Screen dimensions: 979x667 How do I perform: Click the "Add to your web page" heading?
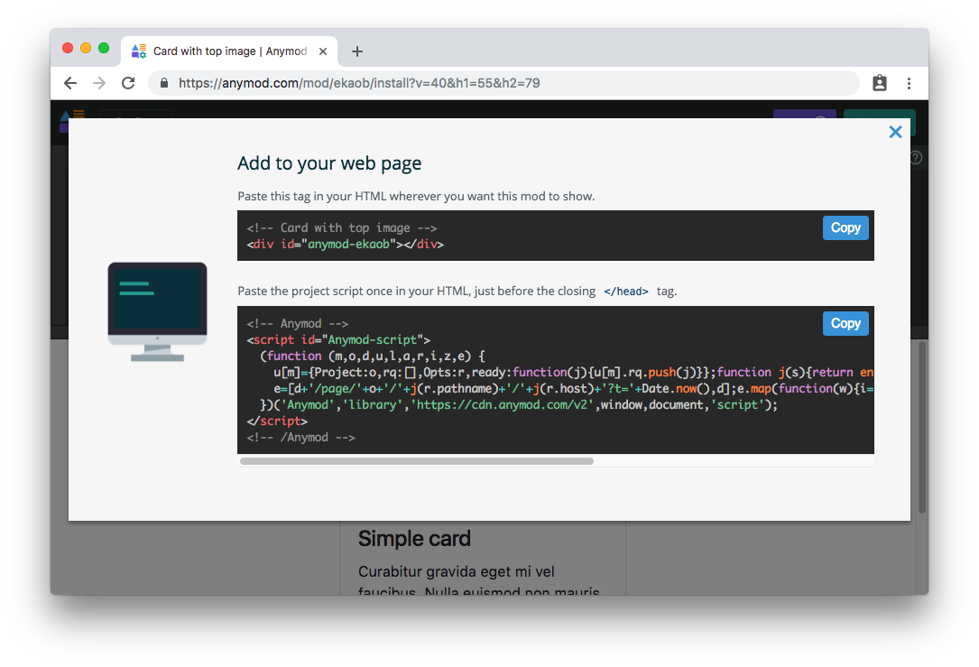[329, 163]
